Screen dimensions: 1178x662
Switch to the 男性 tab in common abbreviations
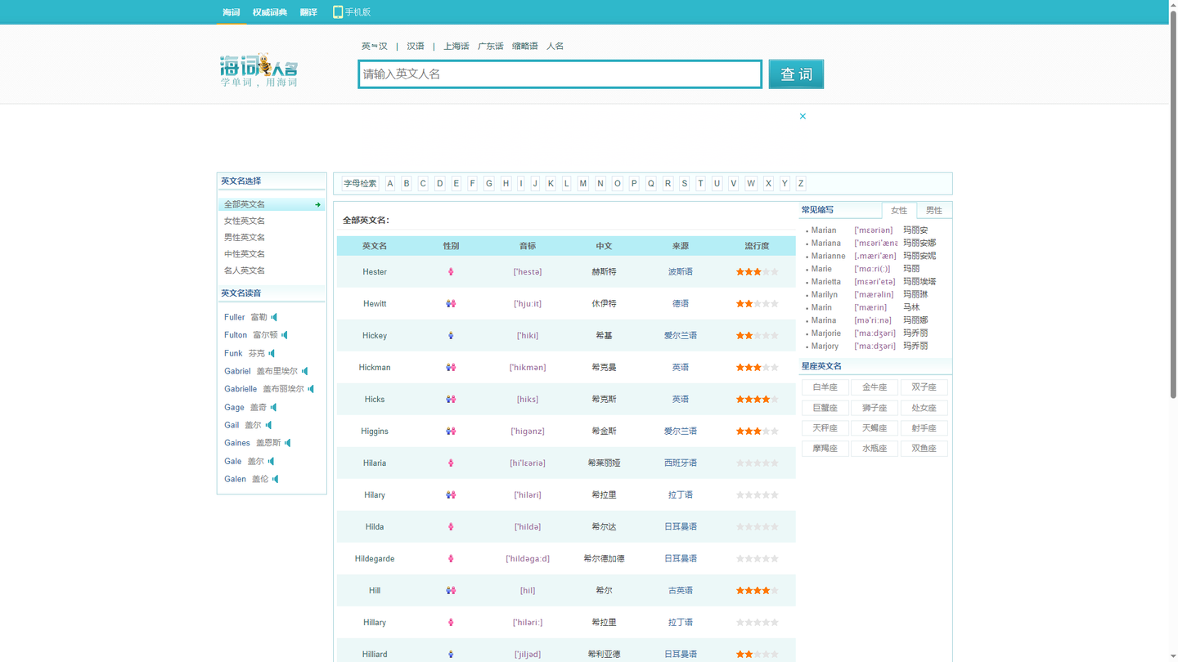(x=934, y=210)
